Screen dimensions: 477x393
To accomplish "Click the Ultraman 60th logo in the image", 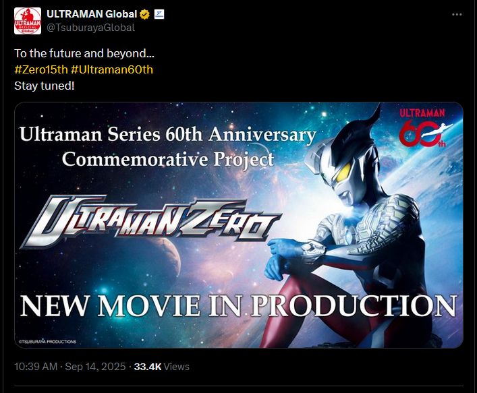I will tap(424, 127).
